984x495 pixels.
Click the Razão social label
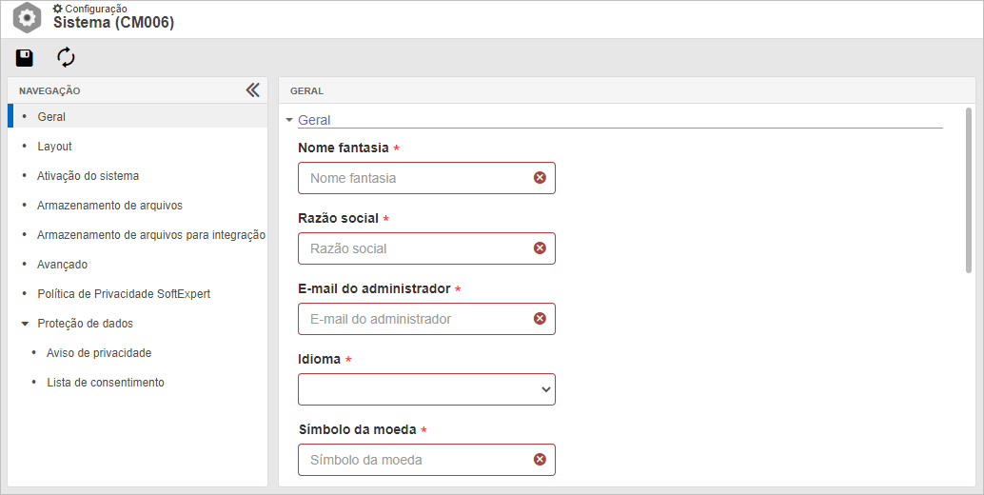click(x=338, y=218)
